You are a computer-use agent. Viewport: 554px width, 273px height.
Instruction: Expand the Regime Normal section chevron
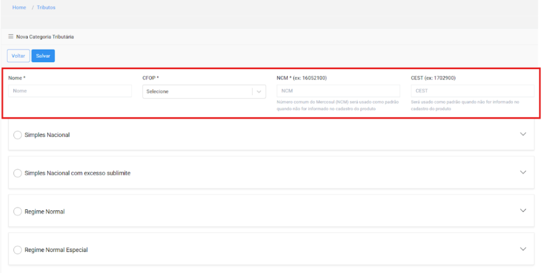point(523,211)
